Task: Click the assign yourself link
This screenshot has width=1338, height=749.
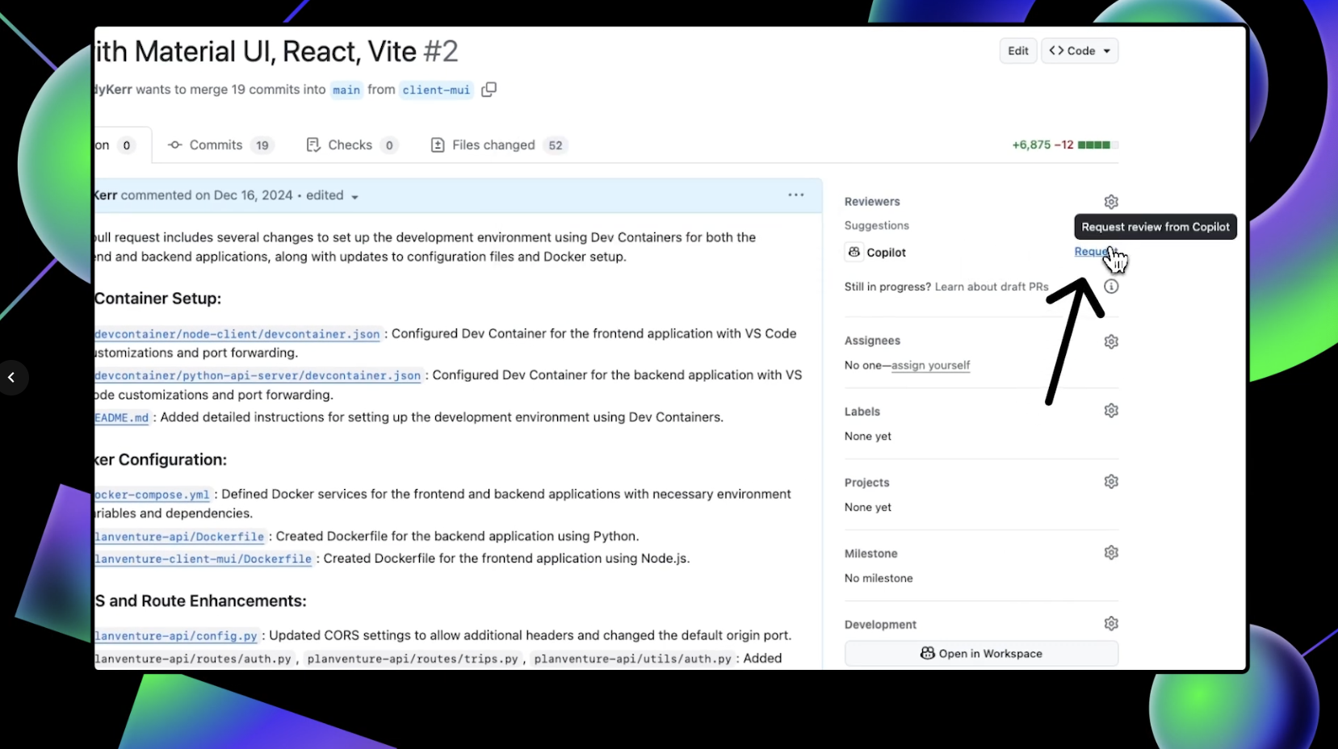Action: [930, 366]
